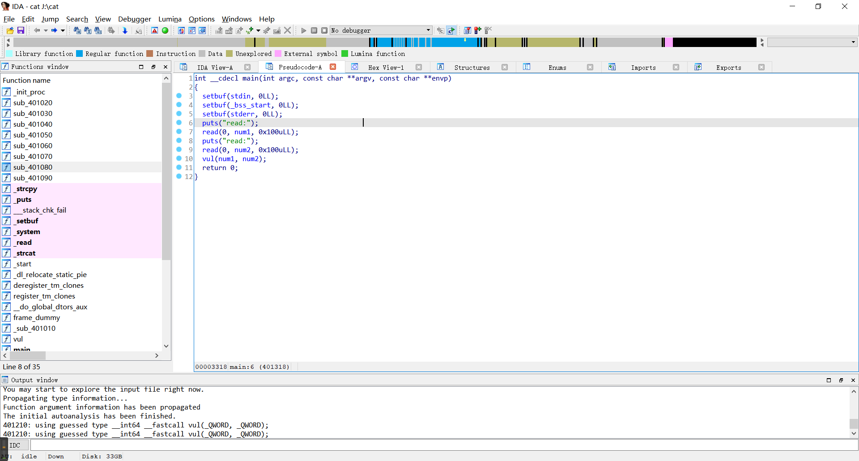
Task: Click the pause process toolbar icon
Action: tap(314, 30)
